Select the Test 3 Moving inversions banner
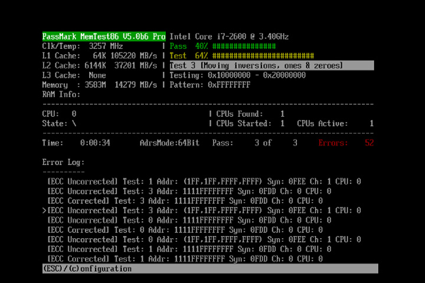The height and width of the screenshot is (283, 425). coord(272,65)
